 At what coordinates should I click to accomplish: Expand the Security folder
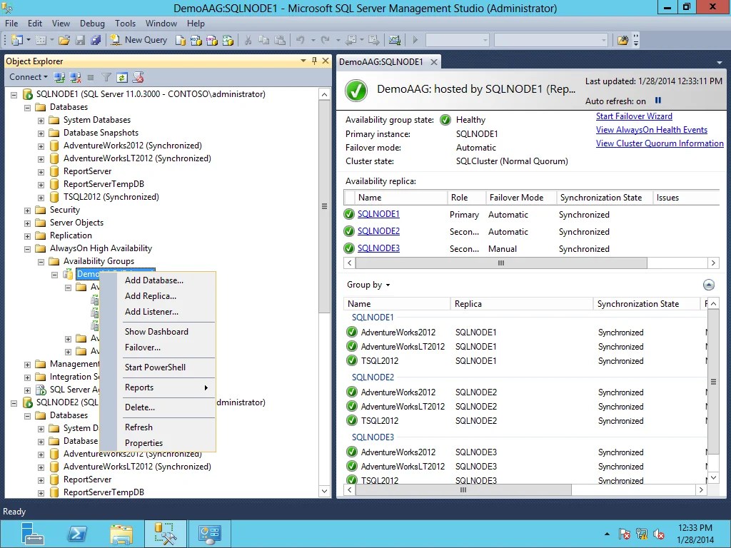tap(28, 210)
